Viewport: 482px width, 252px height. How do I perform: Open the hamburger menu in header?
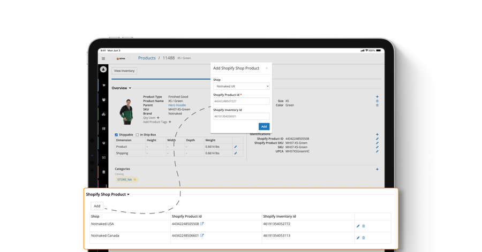103,58
